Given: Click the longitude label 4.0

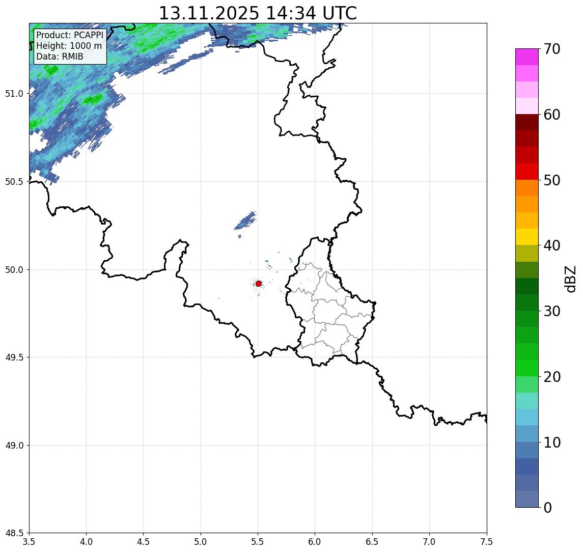Looking at the screenshot, I should pyautogui.click(x=86, y=542).
